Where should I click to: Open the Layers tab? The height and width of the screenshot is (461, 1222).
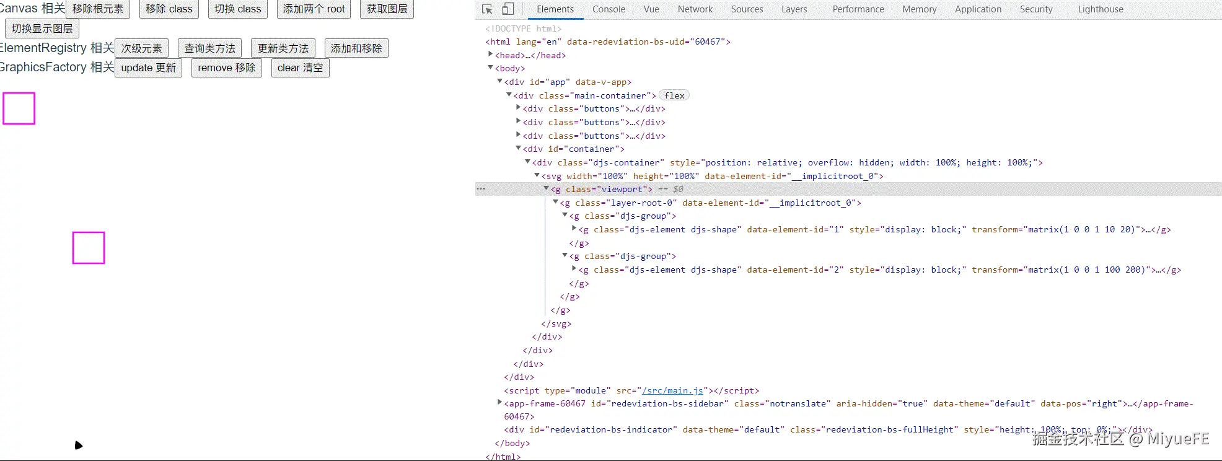coord(794,9)
